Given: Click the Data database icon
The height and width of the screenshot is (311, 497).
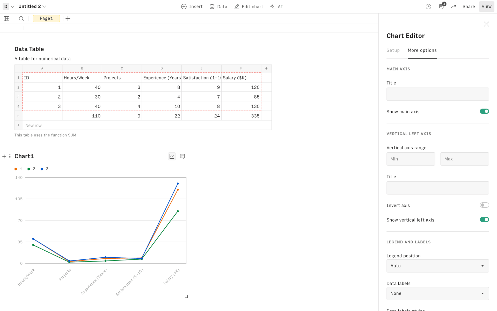Looking at the screenshot, I should [212, 7].
